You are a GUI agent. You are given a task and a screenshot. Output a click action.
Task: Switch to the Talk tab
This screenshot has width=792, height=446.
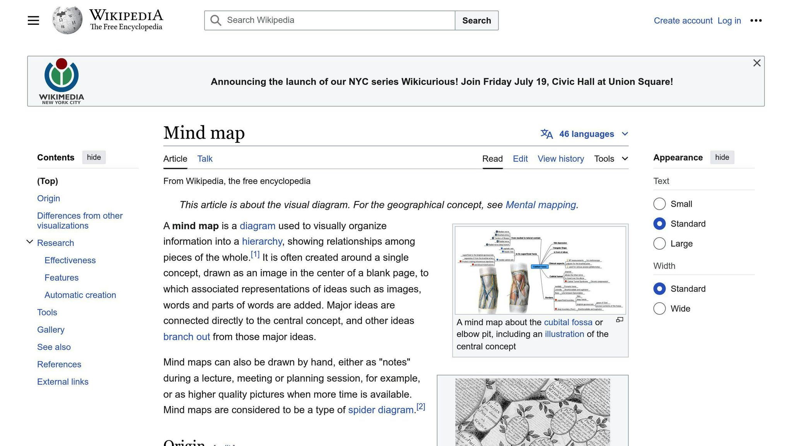tap(205, 159)
